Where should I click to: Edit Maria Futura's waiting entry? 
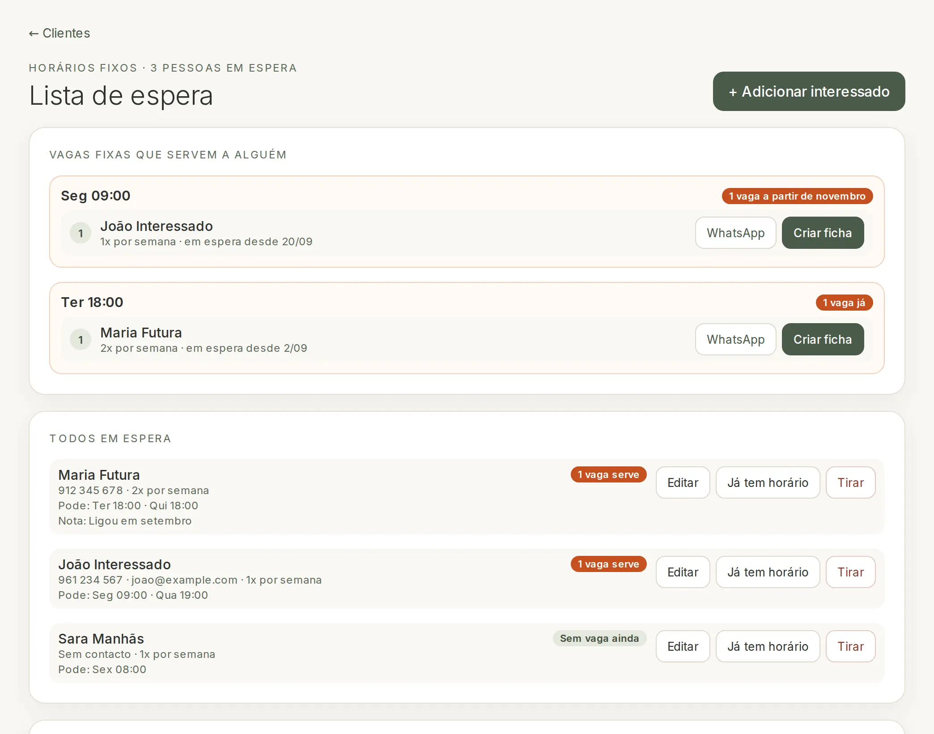[x=683, y=482]
